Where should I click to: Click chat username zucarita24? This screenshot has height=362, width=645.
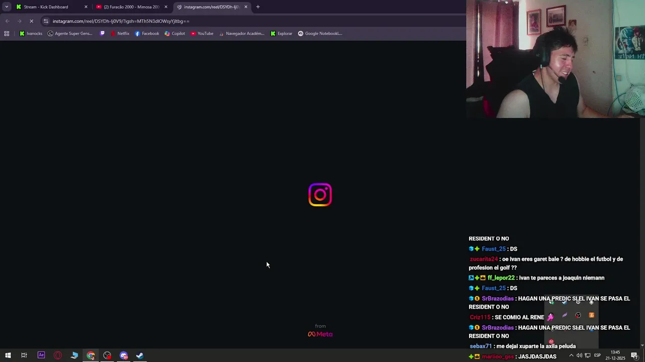[x=484, y=259]
